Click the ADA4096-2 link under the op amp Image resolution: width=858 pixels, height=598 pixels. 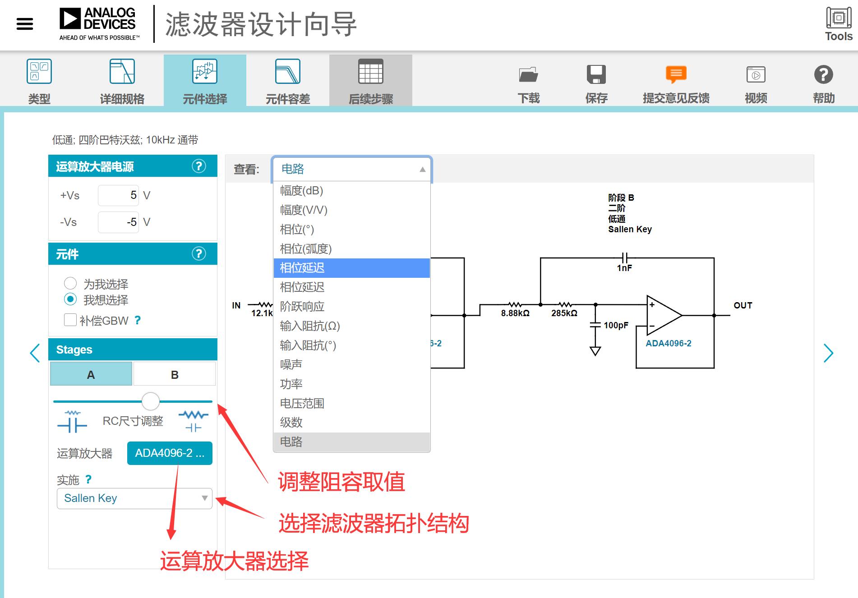point(668,343)
